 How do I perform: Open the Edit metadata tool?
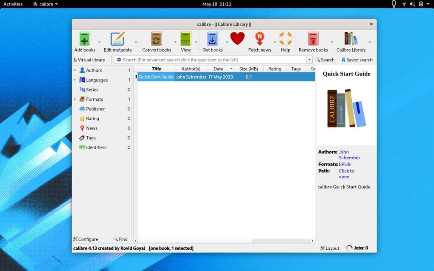coord(117,39)
